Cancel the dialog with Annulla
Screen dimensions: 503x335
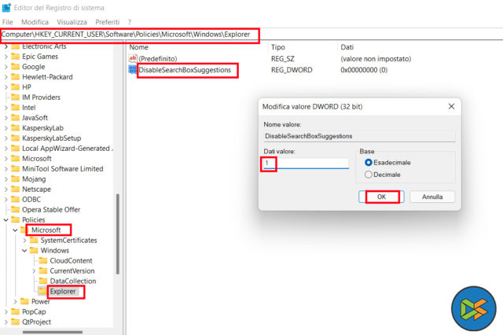pos(432,197)
